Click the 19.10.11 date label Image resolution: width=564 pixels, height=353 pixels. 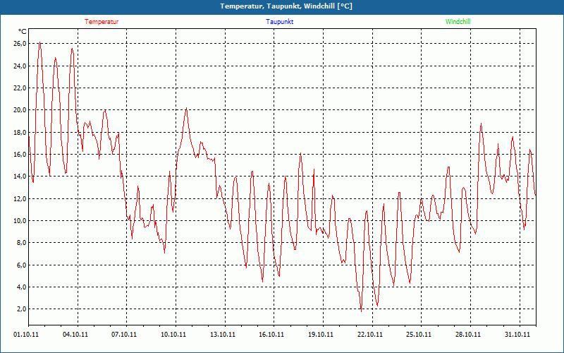tap(321, 334)
